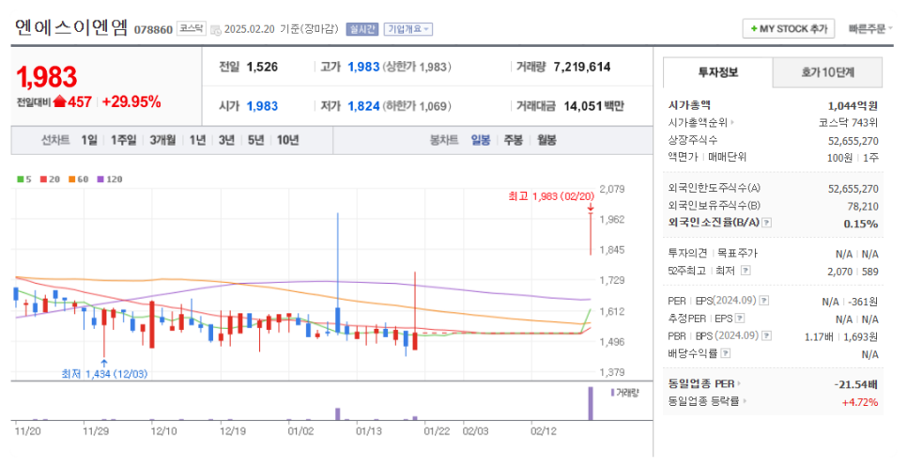Select the 3개월 line chart range
This screenshot has width=907, height=467.
pos(162,140)
